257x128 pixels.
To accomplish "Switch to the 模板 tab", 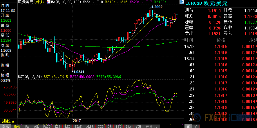I will click(x=17, y=126).
